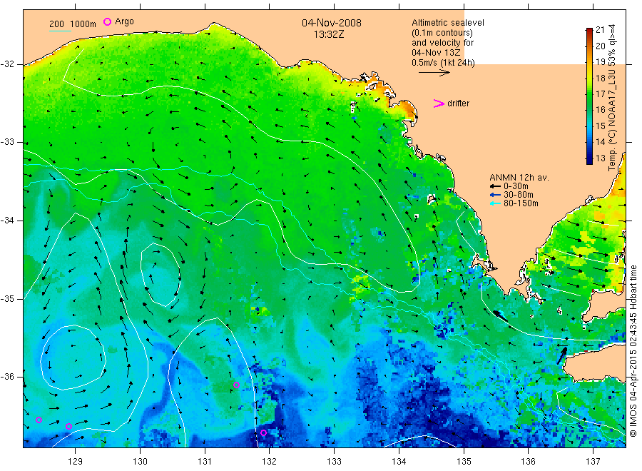
Task: Click the Argo float marker near 128.4, -36.55
Action: (39, 420)
